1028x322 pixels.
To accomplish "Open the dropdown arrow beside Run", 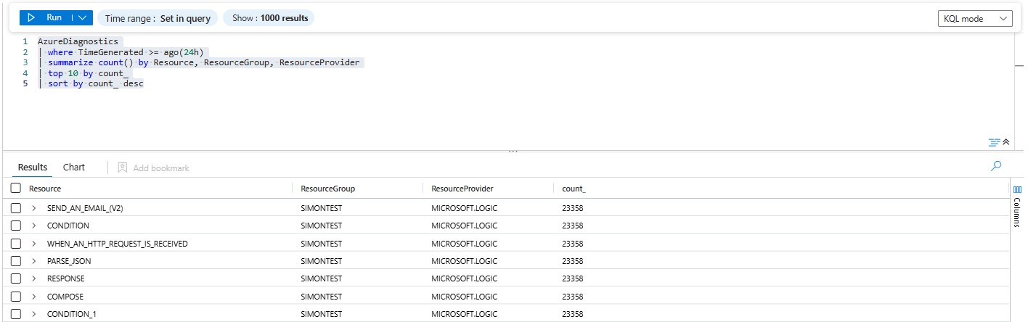I will point(82,17).
